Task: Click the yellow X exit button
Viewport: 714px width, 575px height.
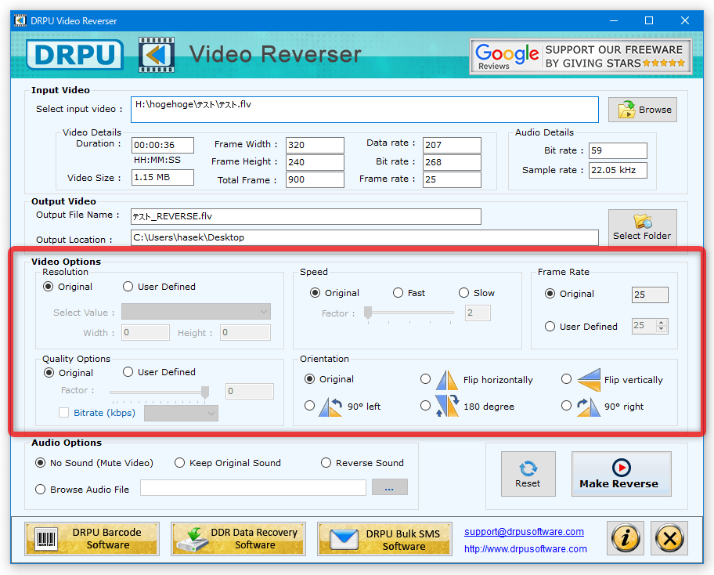Action: coord(669,538)
